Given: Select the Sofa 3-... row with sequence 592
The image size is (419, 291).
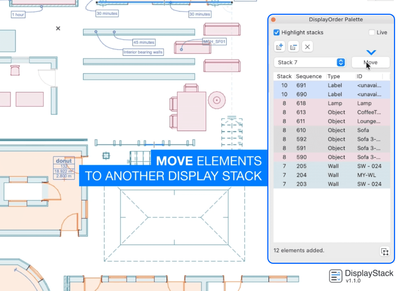Looking at the screenshot, I should [x=332, y=139].
